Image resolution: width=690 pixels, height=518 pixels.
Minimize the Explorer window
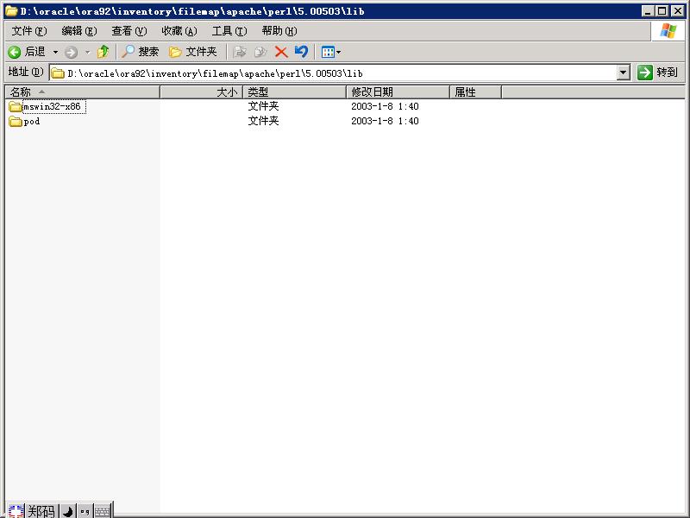pos(648,11)
